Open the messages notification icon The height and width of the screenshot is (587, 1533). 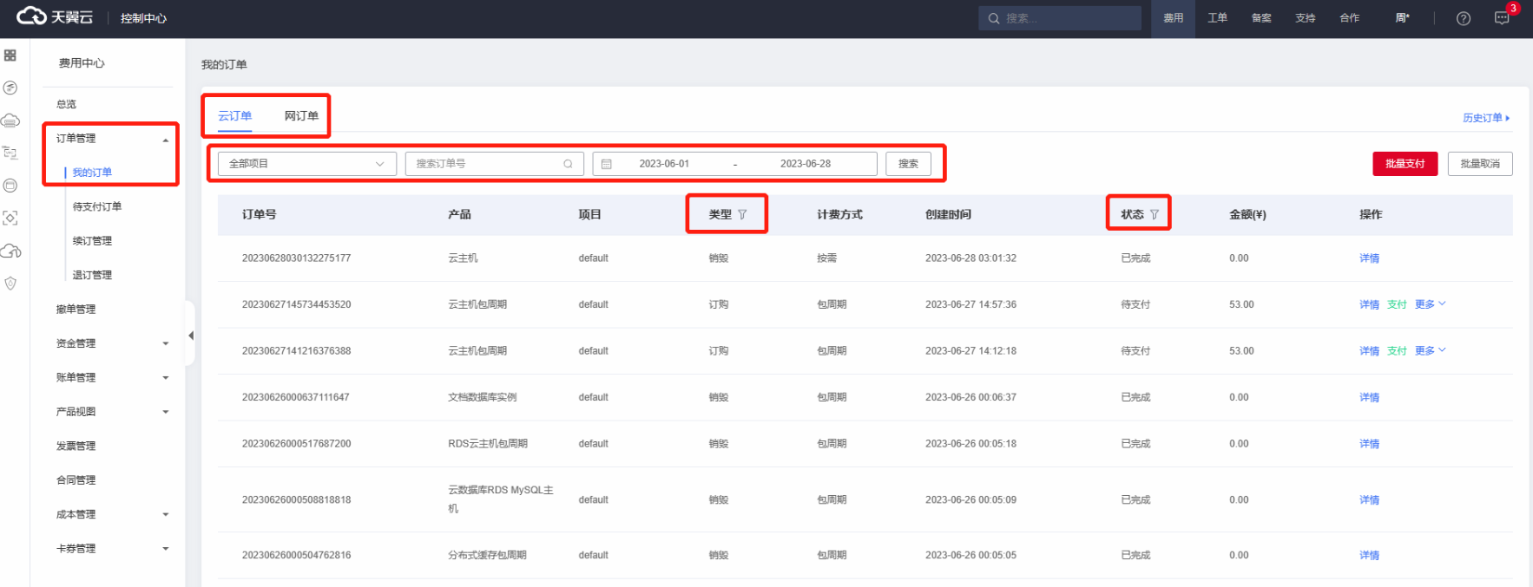[1502, 18]
